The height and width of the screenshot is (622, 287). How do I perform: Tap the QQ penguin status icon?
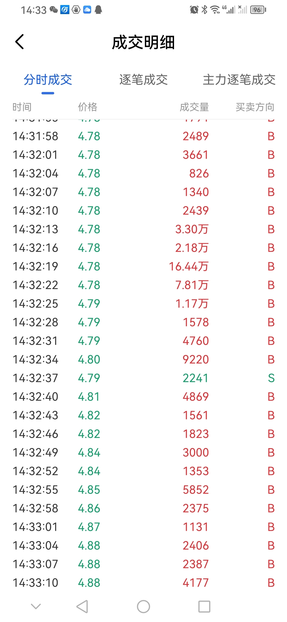[98, 10]
